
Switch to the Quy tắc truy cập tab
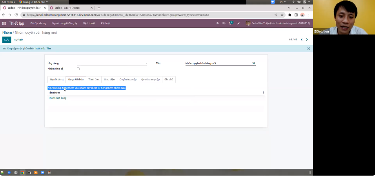[x=150, y=80]
